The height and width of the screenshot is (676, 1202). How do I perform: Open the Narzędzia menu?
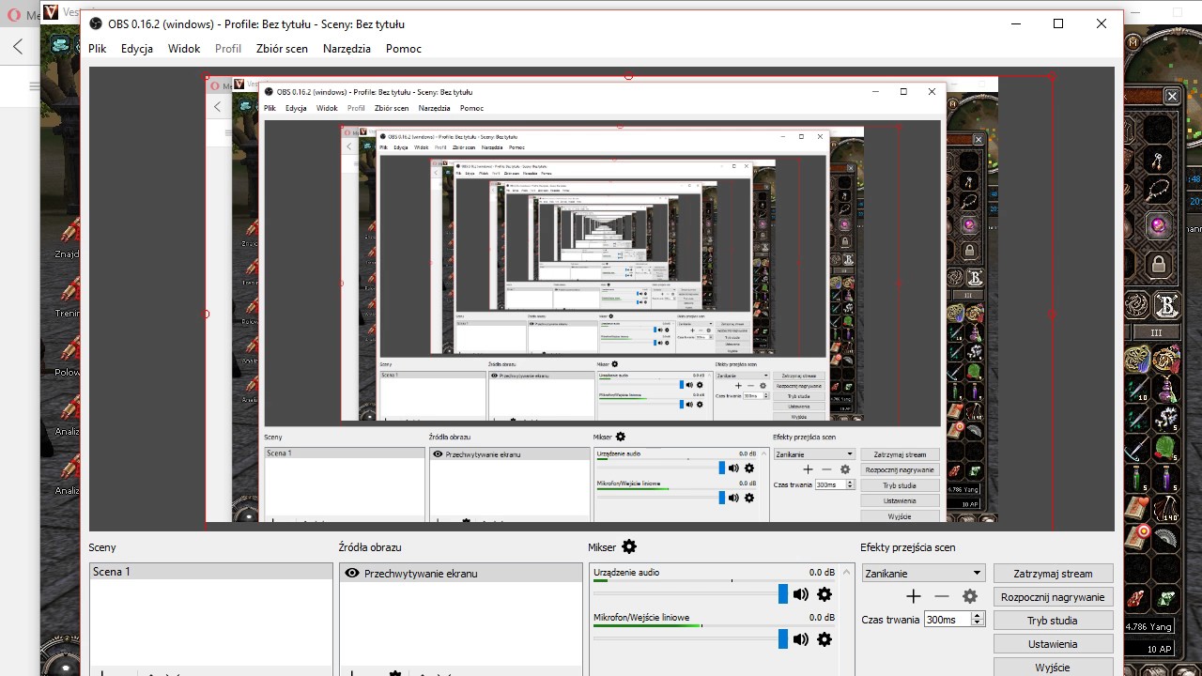[x=347, y=49]
